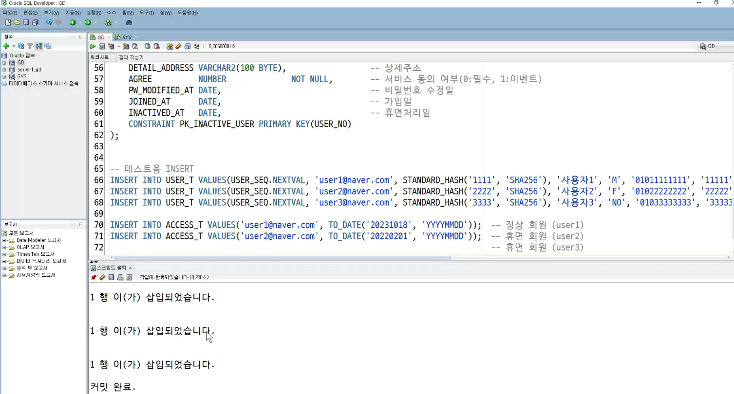Click the To Upper/Lower case Aa icon
Screen dimensions: 734x394
(196, 46)
